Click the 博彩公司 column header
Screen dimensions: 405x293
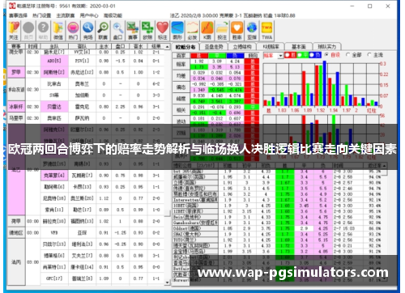[x=195, y=165]
